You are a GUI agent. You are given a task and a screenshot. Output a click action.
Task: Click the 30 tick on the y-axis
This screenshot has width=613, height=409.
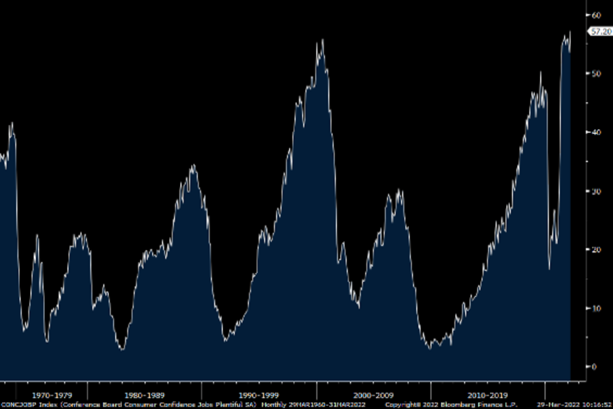[x=596, y=191]
